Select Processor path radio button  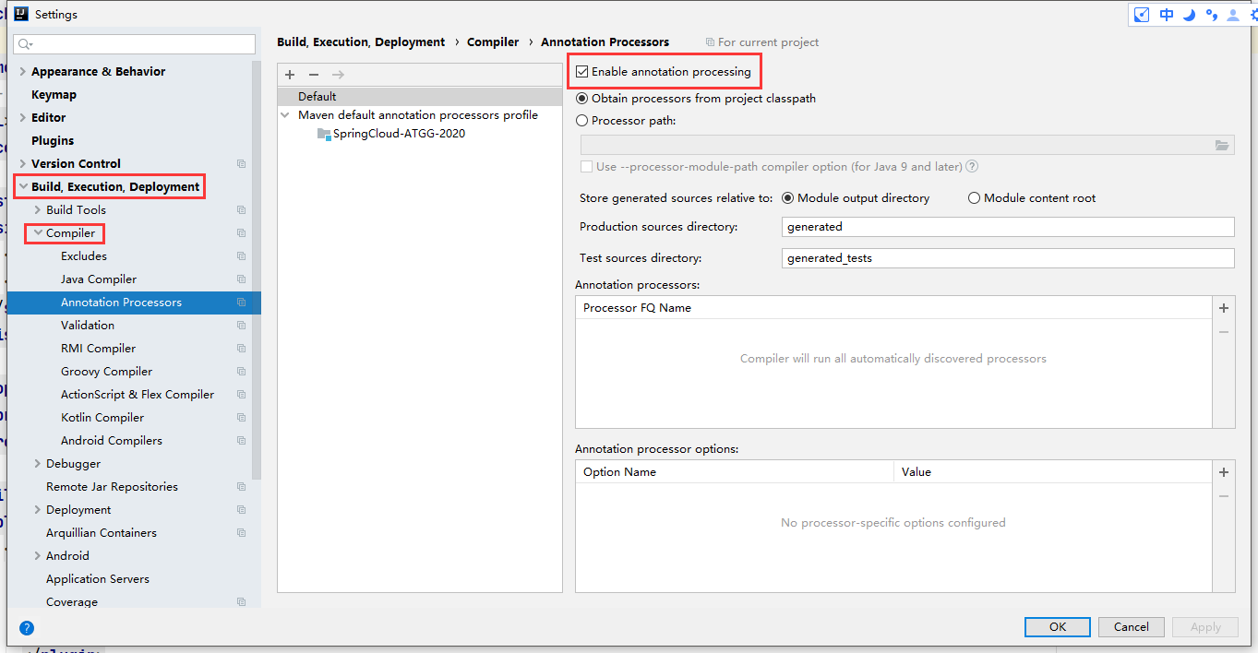point(582,121)
